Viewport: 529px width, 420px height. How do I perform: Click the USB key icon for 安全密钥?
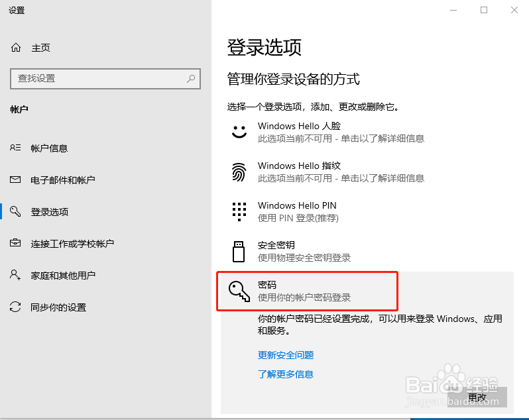(239, 251)
